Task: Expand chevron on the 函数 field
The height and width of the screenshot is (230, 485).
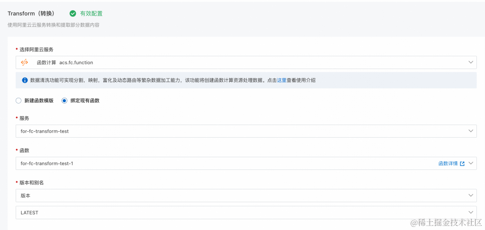Action: click(471, 163)
